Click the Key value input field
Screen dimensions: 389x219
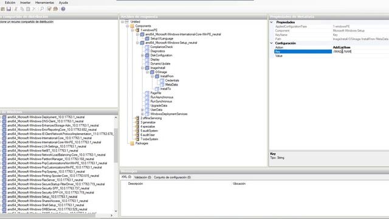360,52
